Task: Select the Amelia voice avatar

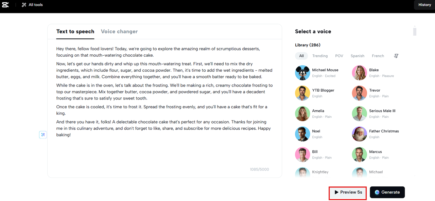Action: tap(302, 114)
